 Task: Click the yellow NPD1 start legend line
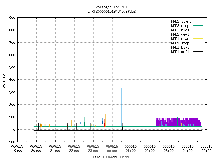click(x=198, y=39)
